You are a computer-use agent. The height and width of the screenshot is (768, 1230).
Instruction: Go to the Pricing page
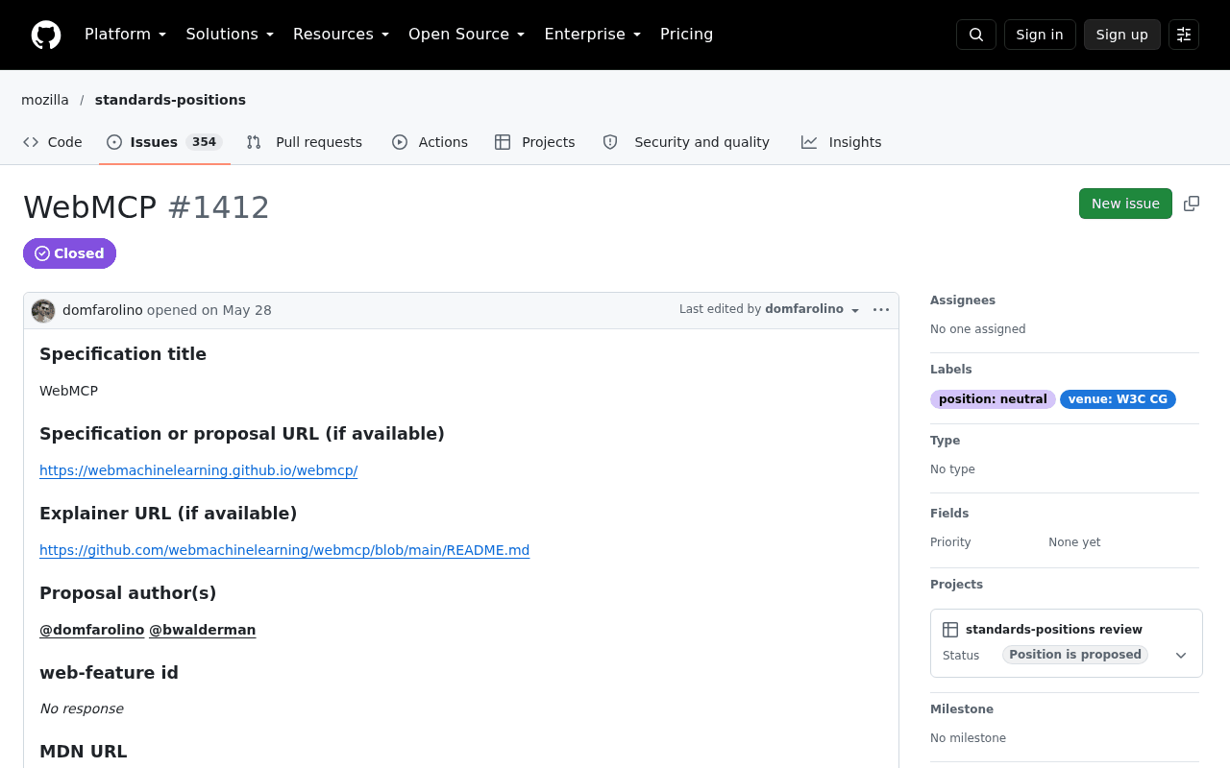686,35
